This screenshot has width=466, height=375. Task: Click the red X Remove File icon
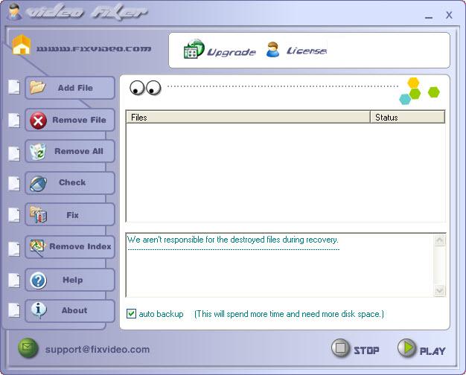[x=38, y=121]
